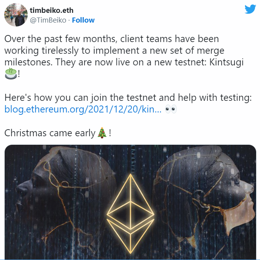Click the blue Twitter bird logo
This screenshot has width=260, height=260.
(x=250, y=9)
